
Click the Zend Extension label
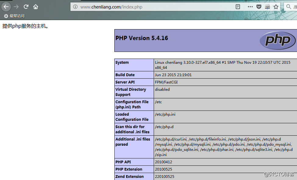coord(130,177)
